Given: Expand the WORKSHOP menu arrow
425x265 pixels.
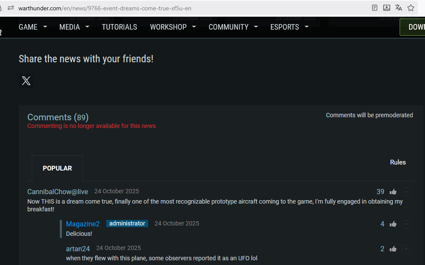Looking at the screenshot, I should [x=194, y=27].
